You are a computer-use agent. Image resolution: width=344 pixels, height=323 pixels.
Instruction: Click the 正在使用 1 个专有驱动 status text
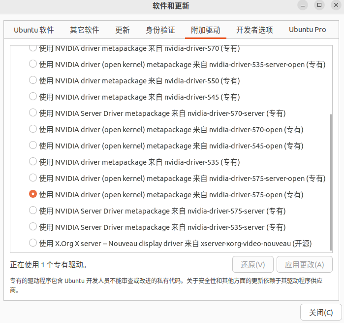point(49,265)
